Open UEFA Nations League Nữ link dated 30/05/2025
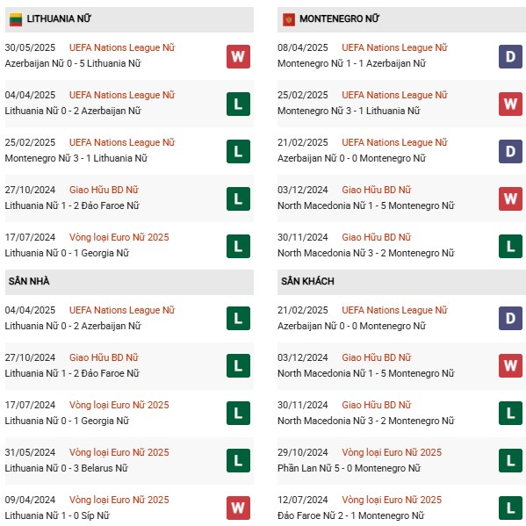This screenshot has width=526, height=526. pos(122,47)
